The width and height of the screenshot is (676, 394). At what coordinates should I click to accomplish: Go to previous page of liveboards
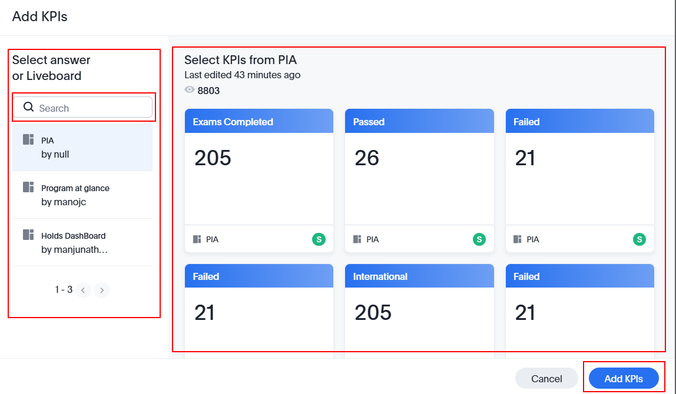(x=84, y=290)
